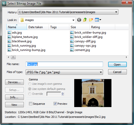This screenshot has width=134, height=125.
Task: Expand the Files of type dropdown
Action: pos(101,72)
